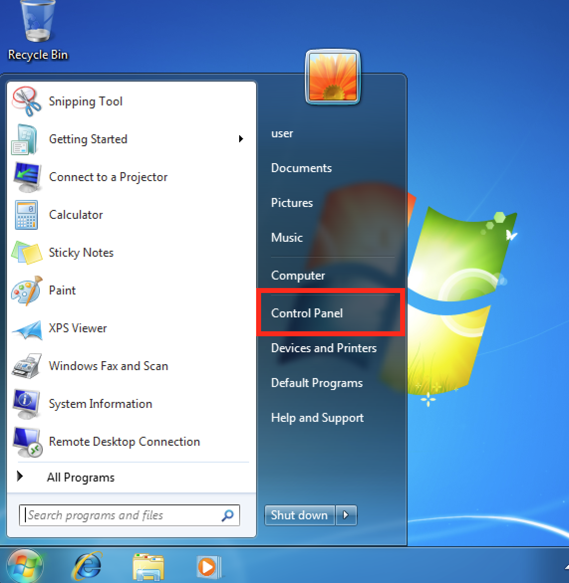The height and width of the screenshot is (583, 569).
Task: Select the Sticky Notes text label
Action: tap(81, 253)
